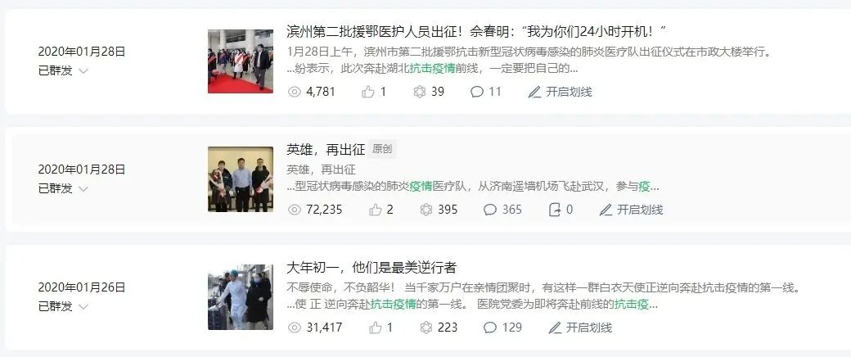Click 开启划线 on the 72,235-view article
This screenshot has width=851, height=357.
pos(631,210)
